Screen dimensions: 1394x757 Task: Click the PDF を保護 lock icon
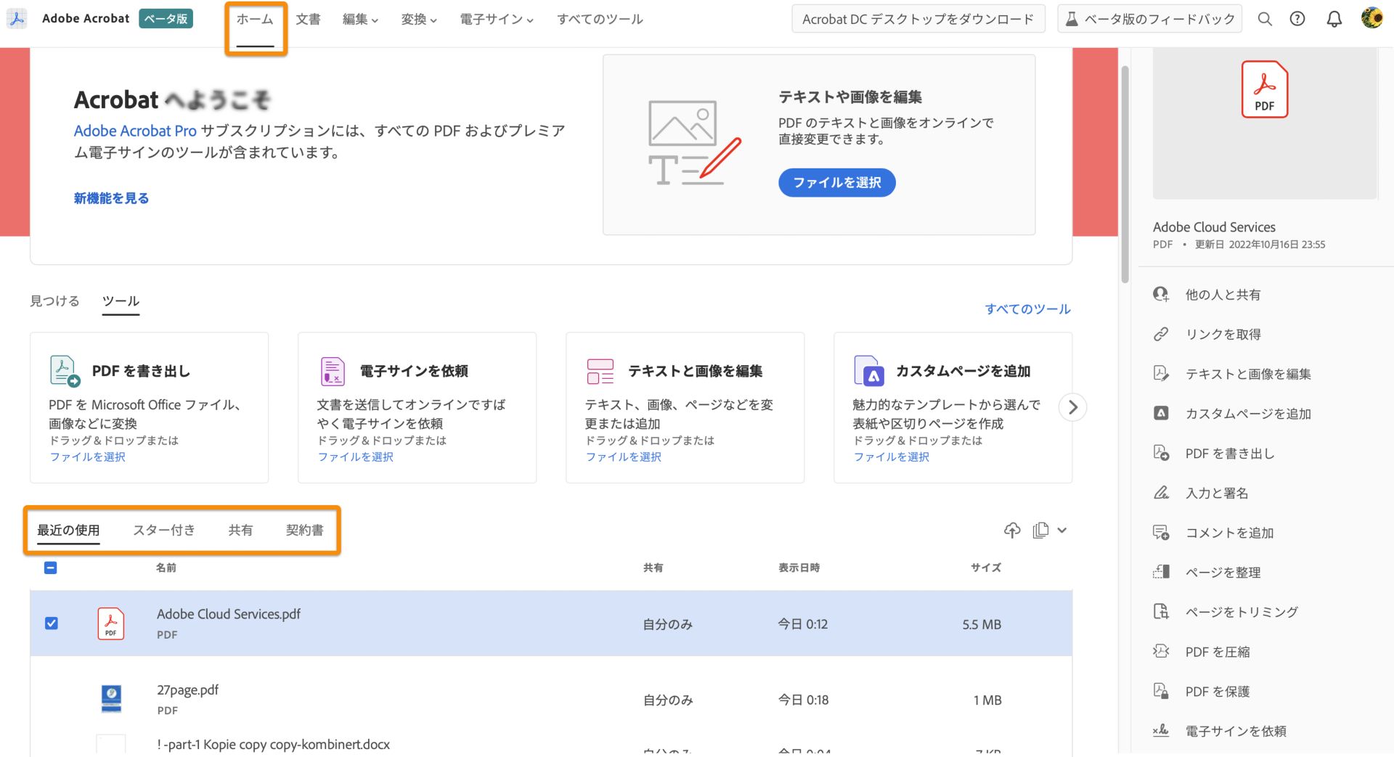tap(1161, 691)
